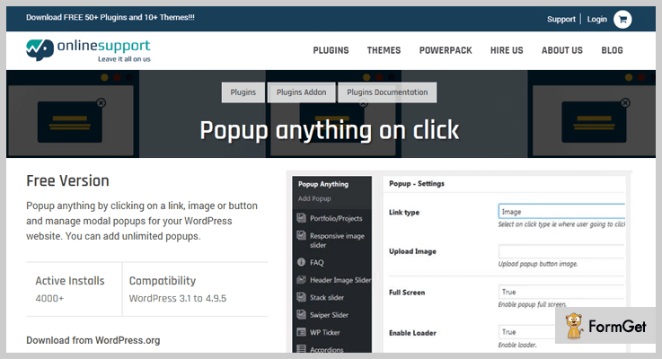662x359 pixels.
Task: Click the FAQ info icon
Action: [x=301, y=262]
